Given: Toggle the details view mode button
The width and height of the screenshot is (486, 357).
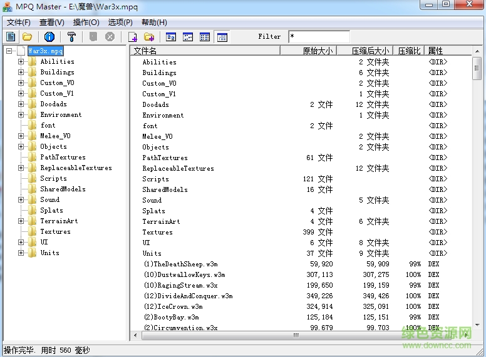Looking at the screenshot, I should 222,37.
